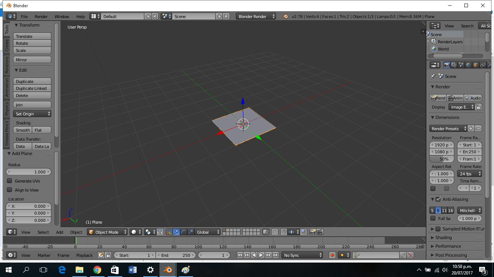494x277 pixels.
Task: Open the Object Mode dropdown
Action: (x=107, y=232)
